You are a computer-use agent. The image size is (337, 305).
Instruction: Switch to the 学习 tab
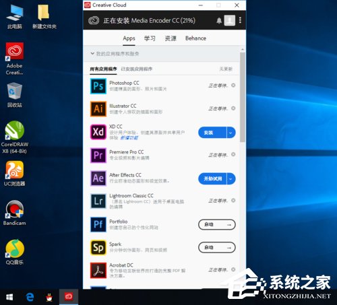click(x=150, y=38)
